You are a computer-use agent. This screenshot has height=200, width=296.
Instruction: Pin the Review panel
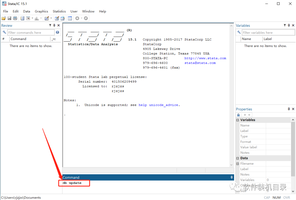pyautogui.click(x=54, y=25)
